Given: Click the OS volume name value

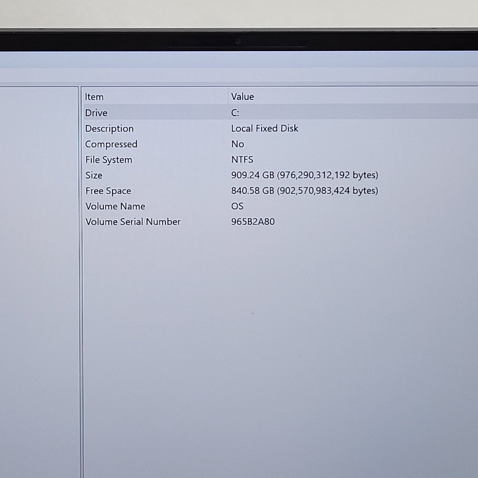Looking at the screenshot, I should coord(237,206).
